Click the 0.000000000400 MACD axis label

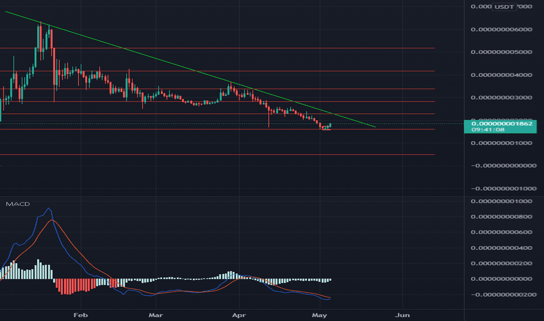pyautogui.click(x=501, y=248)
